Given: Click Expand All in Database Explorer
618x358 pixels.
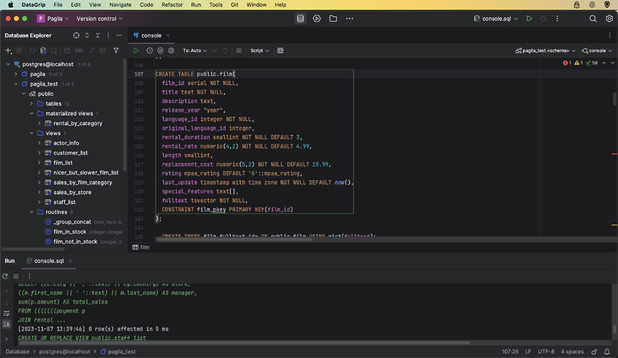Looking at the screenshot, I should point(87,36).
